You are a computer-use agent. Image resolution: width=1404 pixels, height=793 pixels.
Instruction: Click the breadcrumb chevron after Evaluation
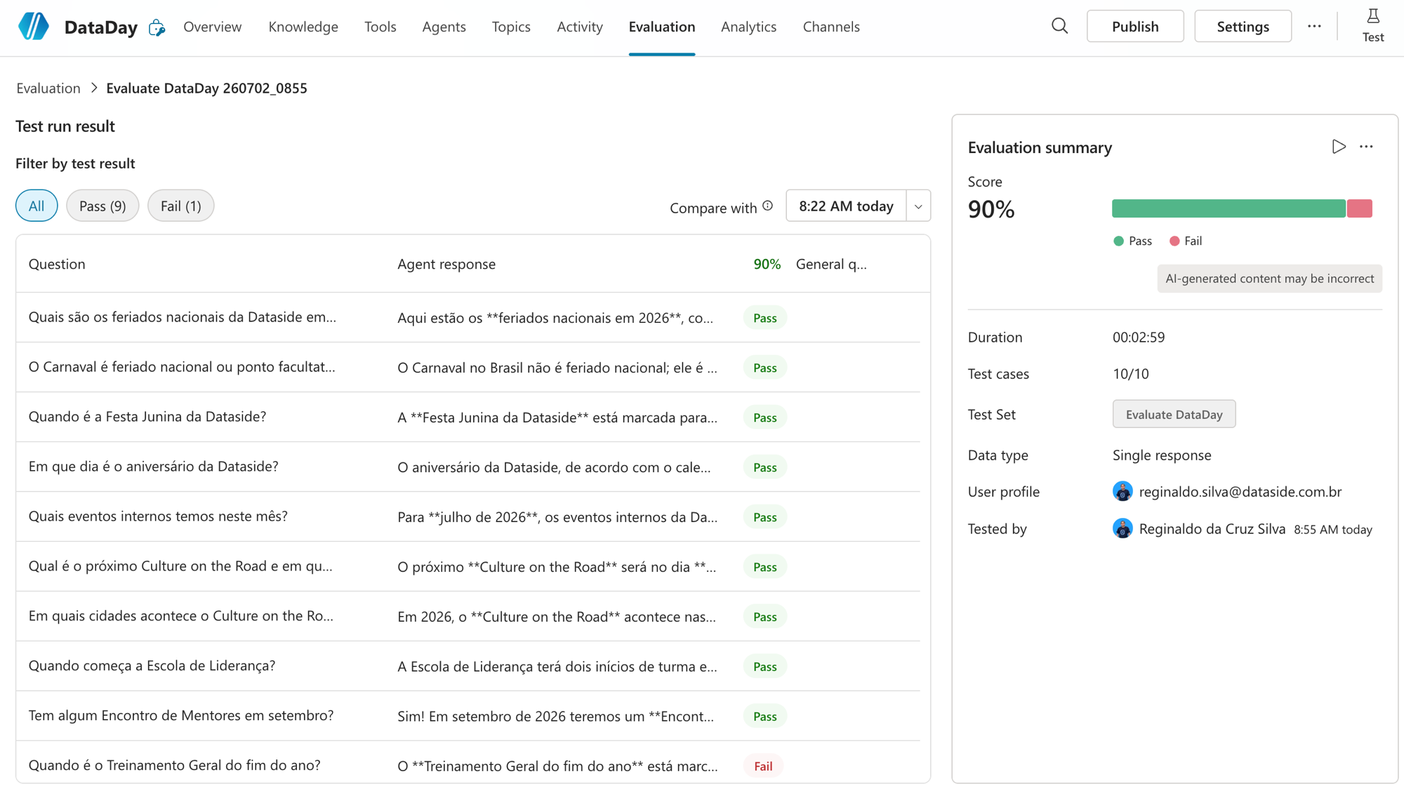coord(93,88)
